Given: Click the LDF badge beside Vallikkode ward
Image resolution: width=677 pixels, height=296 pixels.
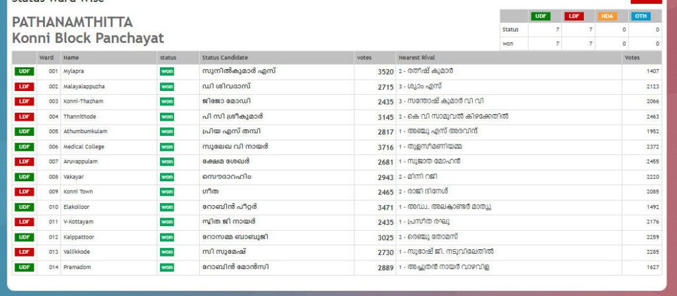Looking at the screenshot, I should pyautogui.click(x=24, y=252).
